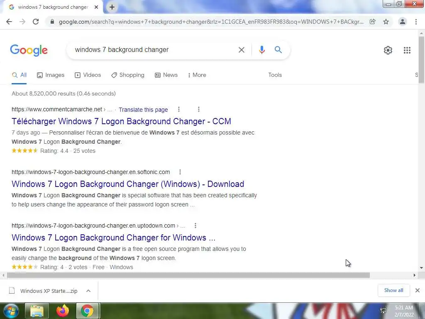Click the address bar URL
Image resolution: width=425 pixels, height=319 pixels.
211,22
